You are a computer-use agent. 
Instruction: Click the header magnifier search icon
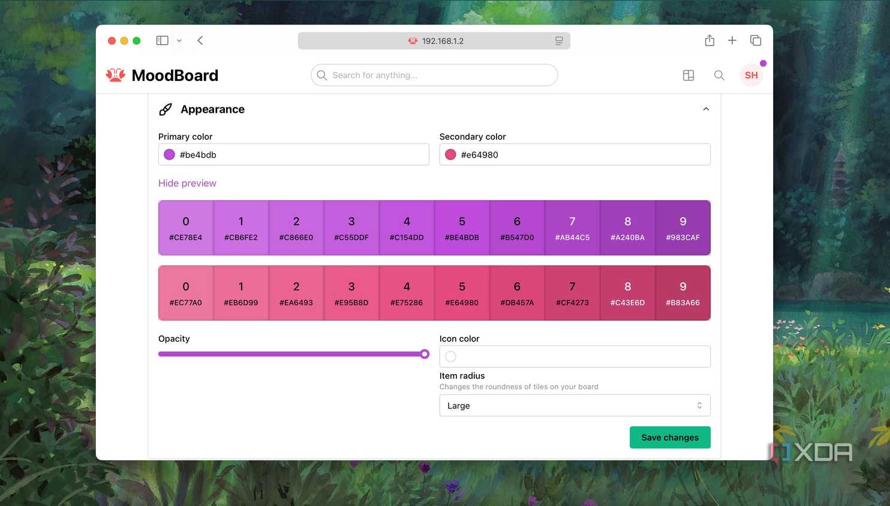tap(719, 75)
